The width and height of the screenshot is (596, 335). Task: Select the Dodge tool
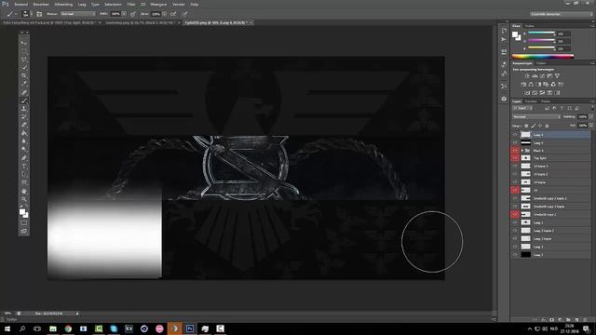24,149
